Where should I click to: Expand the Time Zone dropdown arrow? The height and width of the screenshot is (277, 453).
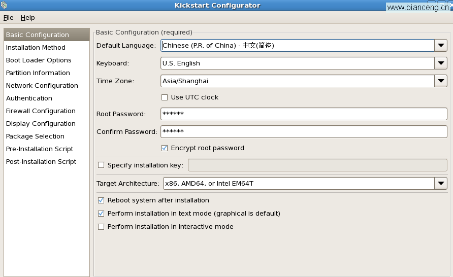click(x=441, y=81)
